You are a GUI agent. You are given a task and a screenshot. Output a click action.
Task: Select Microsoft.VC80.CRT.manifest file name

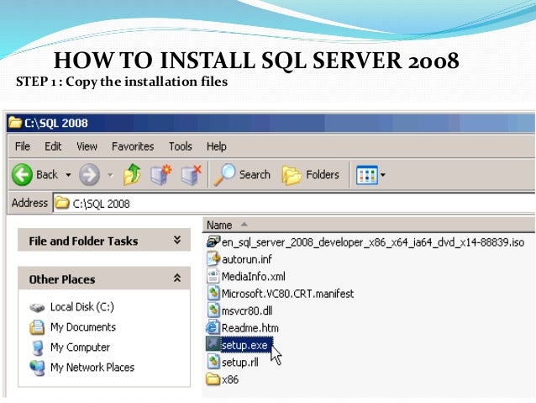287,294
